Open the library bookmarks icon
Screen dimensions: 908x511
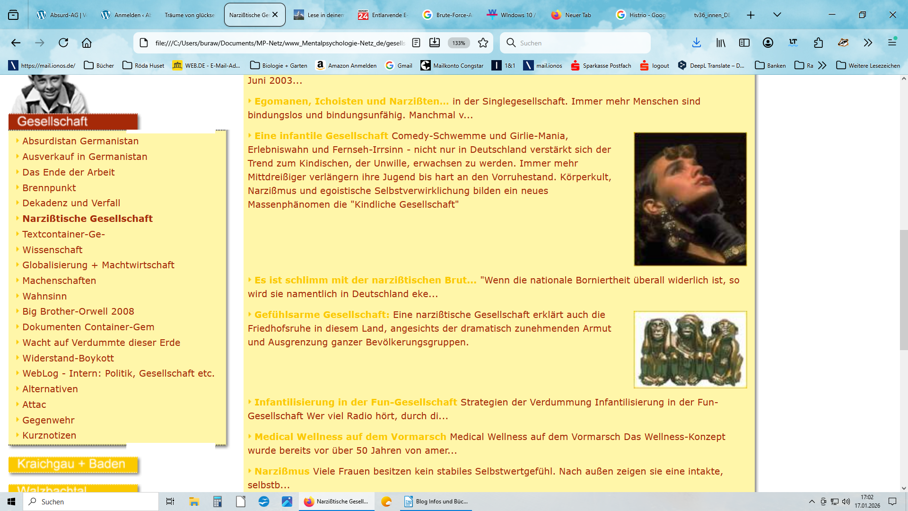click(x=721, y=43)
